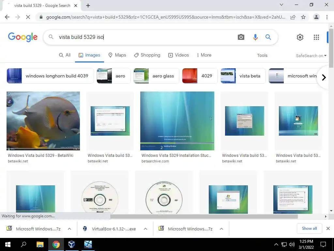Click the address bar URL
The height and width of the screenshot is (251, 334).
(x=166, y=17)
